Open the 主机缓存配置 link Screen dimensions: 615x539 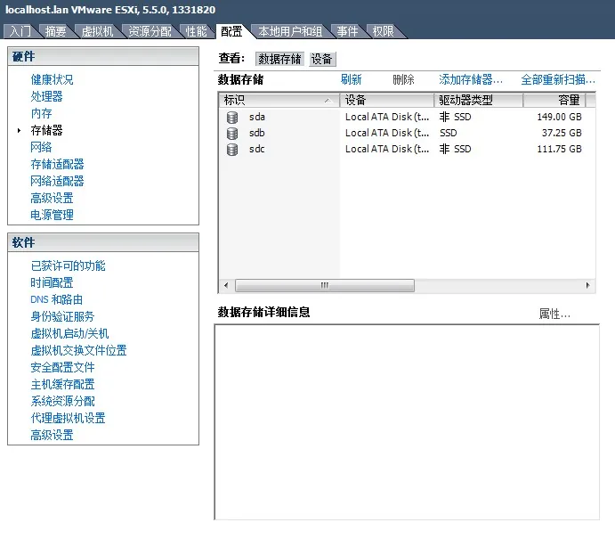click(62, 384)
